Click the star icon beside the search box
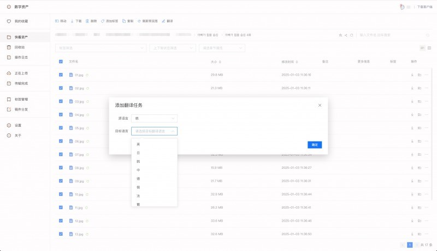This screenshot has width=437, height=251. tap(340, 35)
